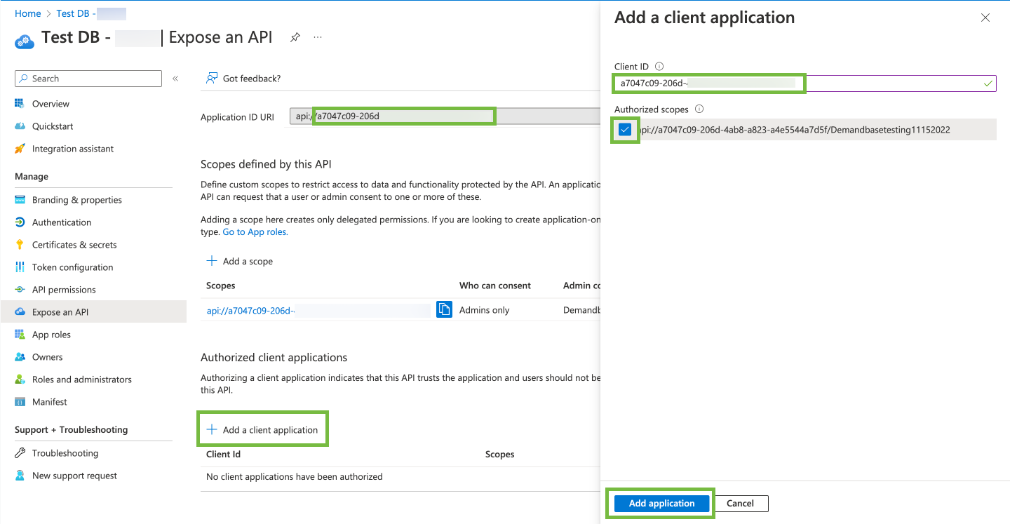Open Manifest in the sidebar menu
The width and height of the screenshot is (1010, 524).
(x=50, y=402)
